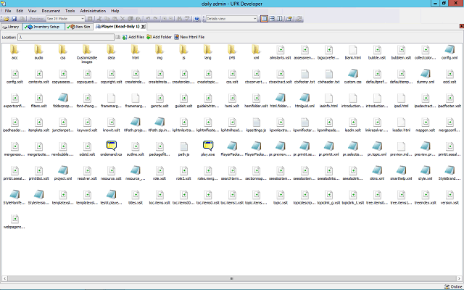Open the audio folder icon

pyautogui.click(x=38, y=51)
